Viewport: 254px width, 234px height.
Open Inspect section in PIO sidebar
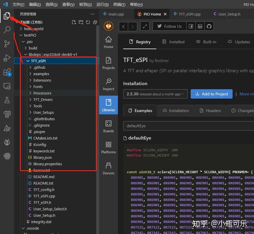click(108, 84)
